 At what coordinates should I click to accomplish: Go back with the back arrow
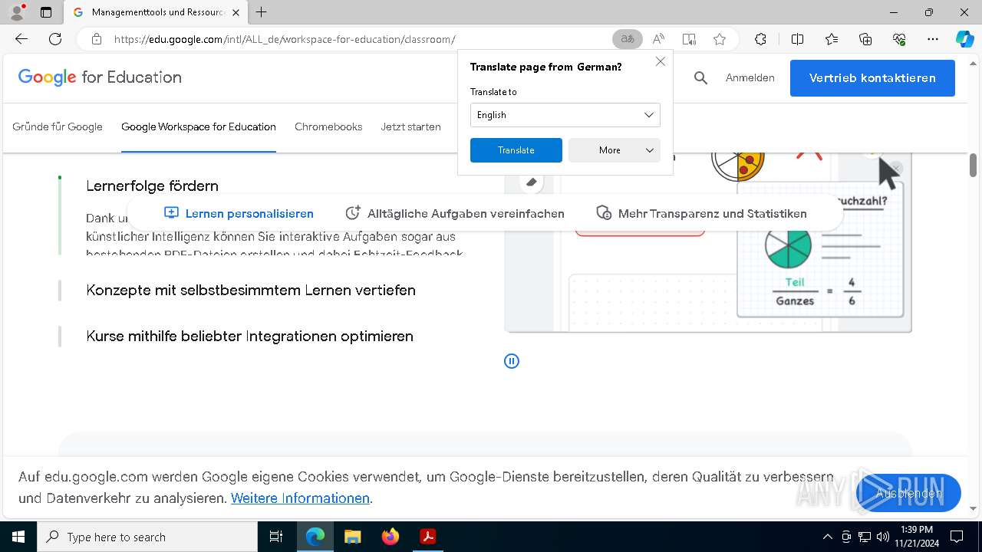coord(21,39)
